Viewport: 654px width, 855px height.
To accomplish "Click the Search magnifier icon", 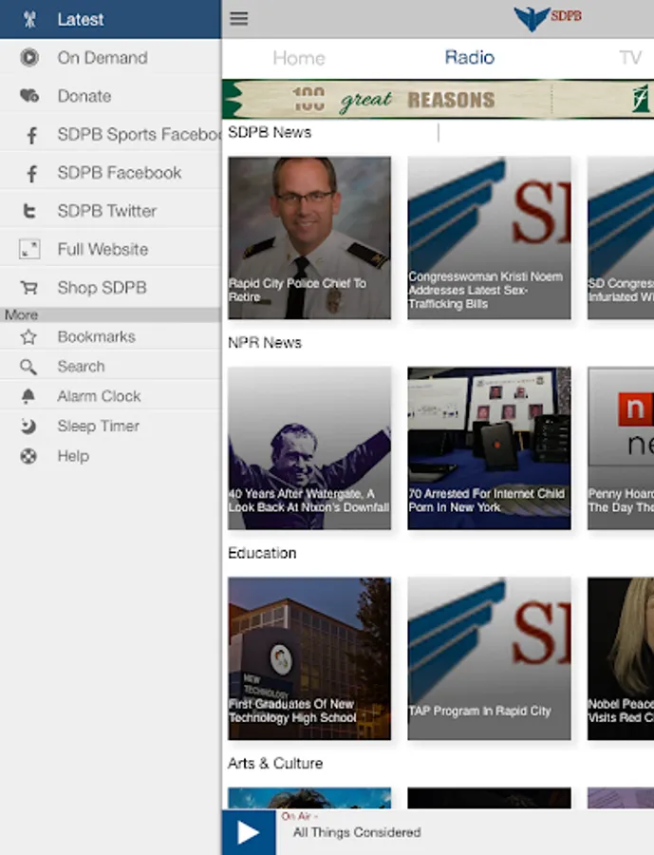I will [x=28, y=367].
